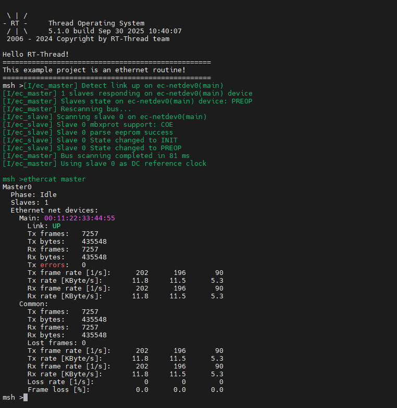Click the 'Common:' section heading
Viewport: 397px width, 408px height.
(33, 304)
